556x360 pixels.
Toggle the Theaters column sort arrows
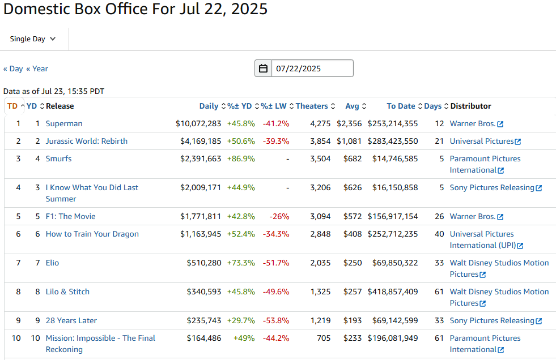(333, 106)
